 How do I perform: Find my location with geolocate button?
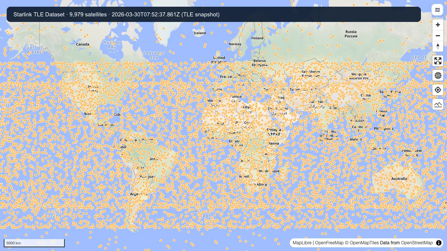coord(438,90)
